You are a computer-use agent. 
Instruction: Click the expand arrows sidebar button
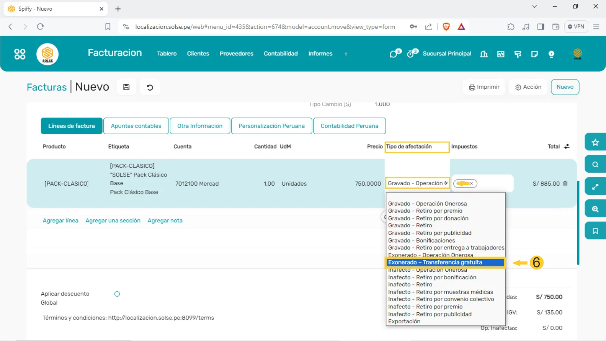pyautogui.click(x=595, y=187)
